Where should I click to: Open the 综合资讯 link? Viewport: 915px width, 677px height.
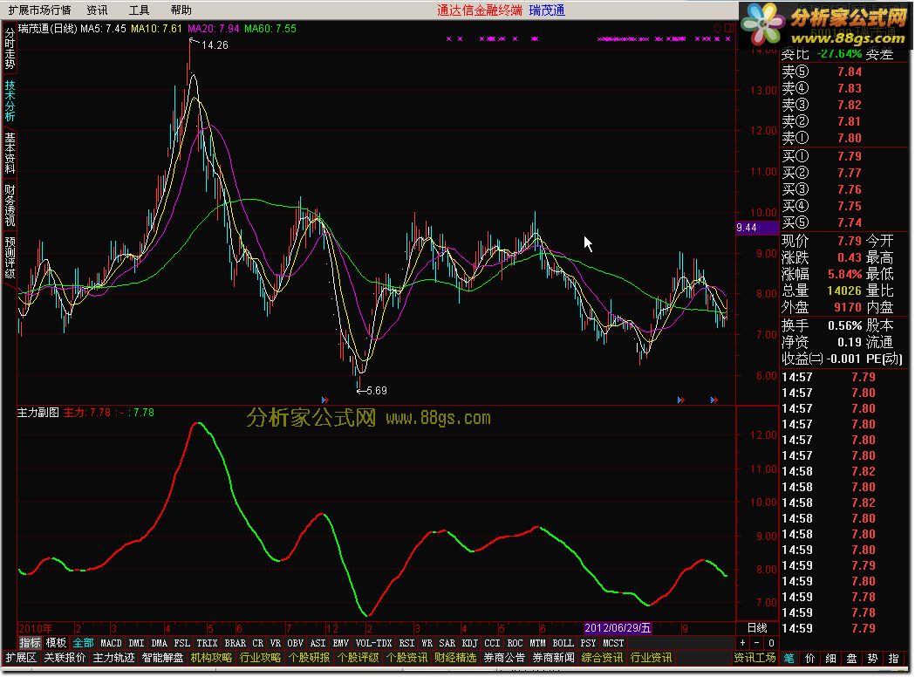(x=602, y=659)
